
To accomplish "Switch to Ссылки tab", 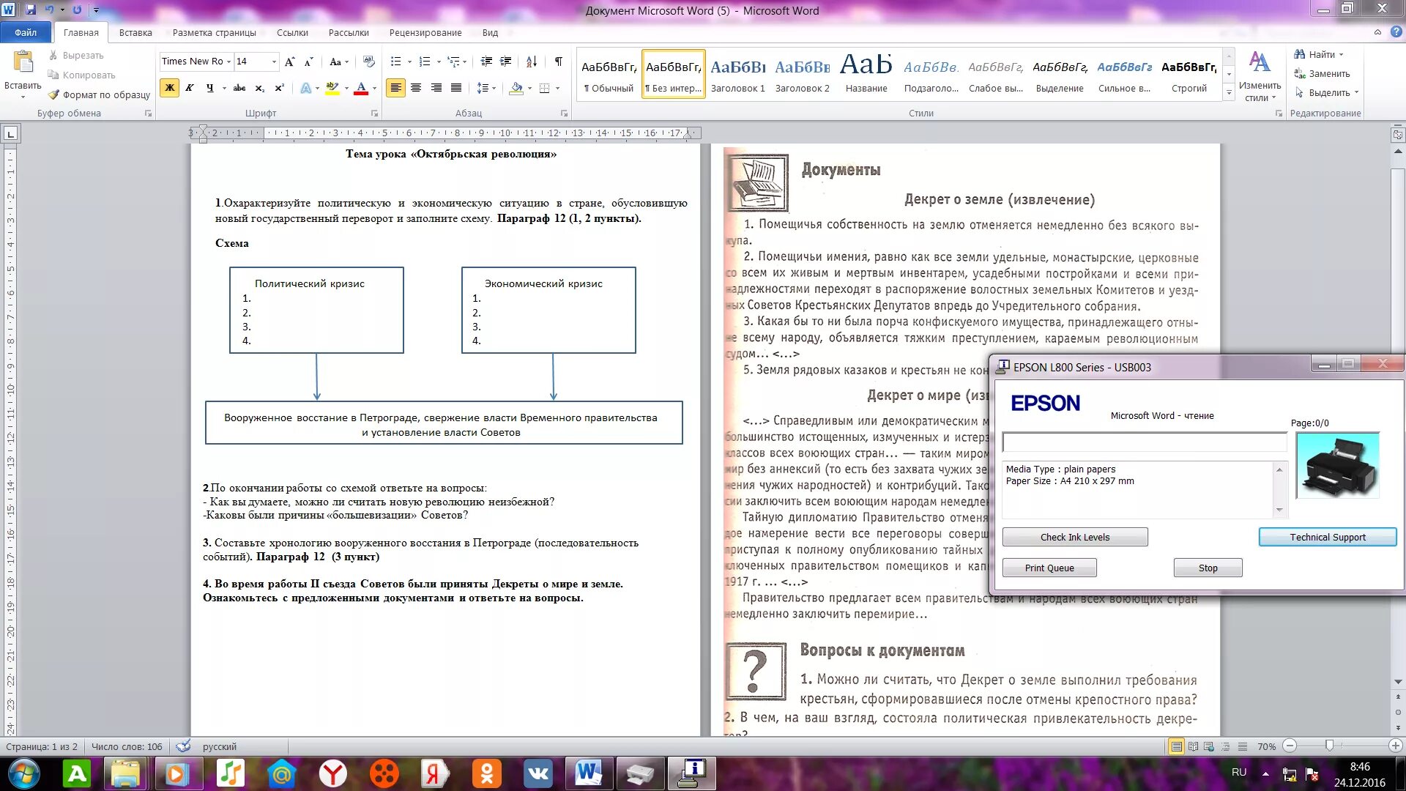I will [x=292, y=32].
